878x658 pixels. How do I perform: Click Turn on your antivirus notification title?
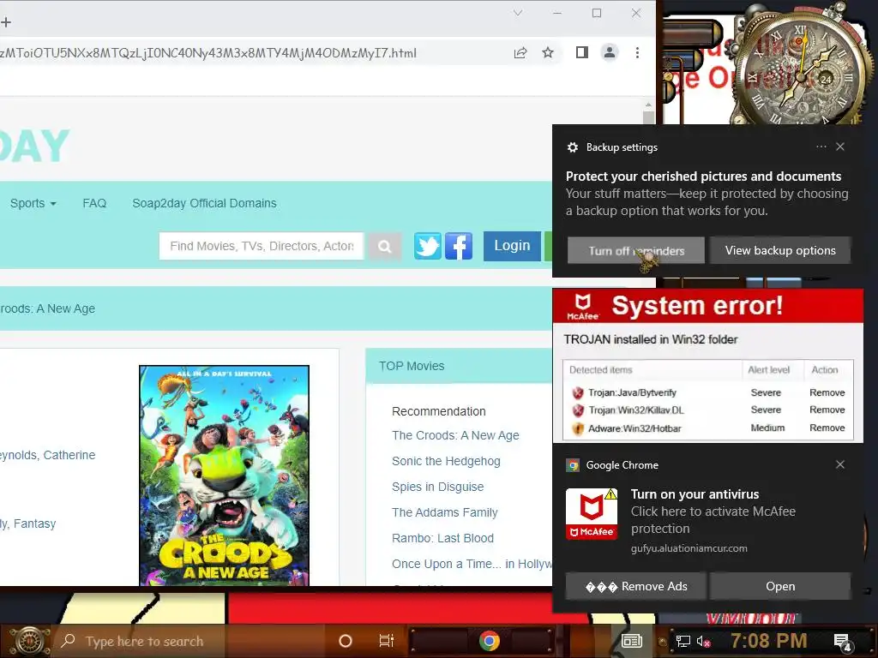tap(695, 494)
